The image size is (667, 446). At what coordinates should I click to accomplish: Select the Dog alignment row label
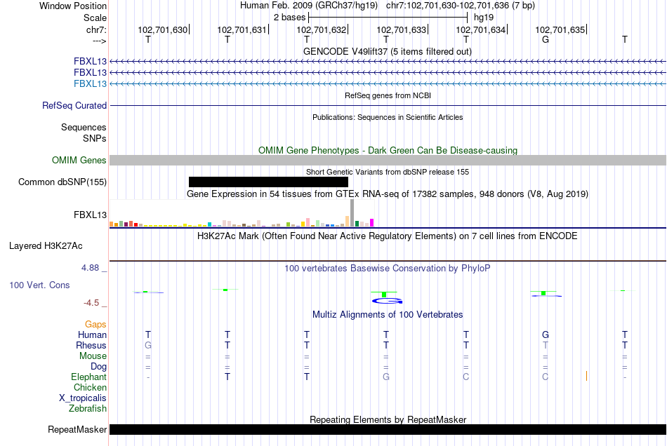click(x=98, y=366)
